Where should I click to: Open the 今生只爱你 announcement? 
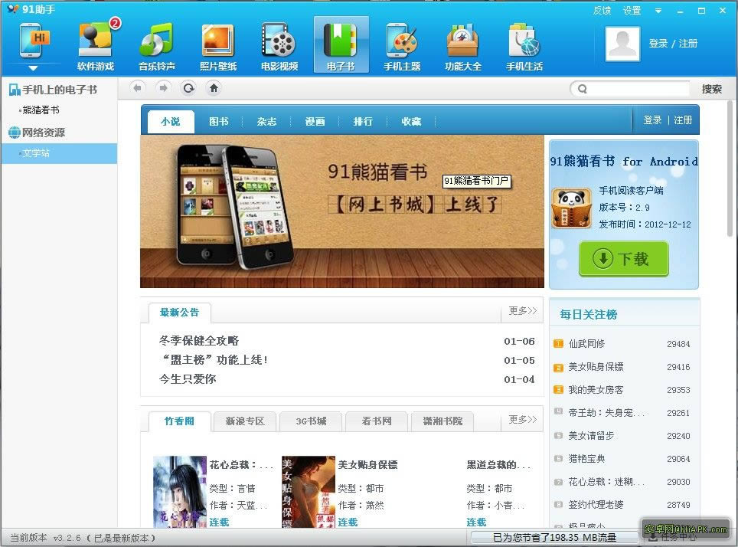pos(188,378)
